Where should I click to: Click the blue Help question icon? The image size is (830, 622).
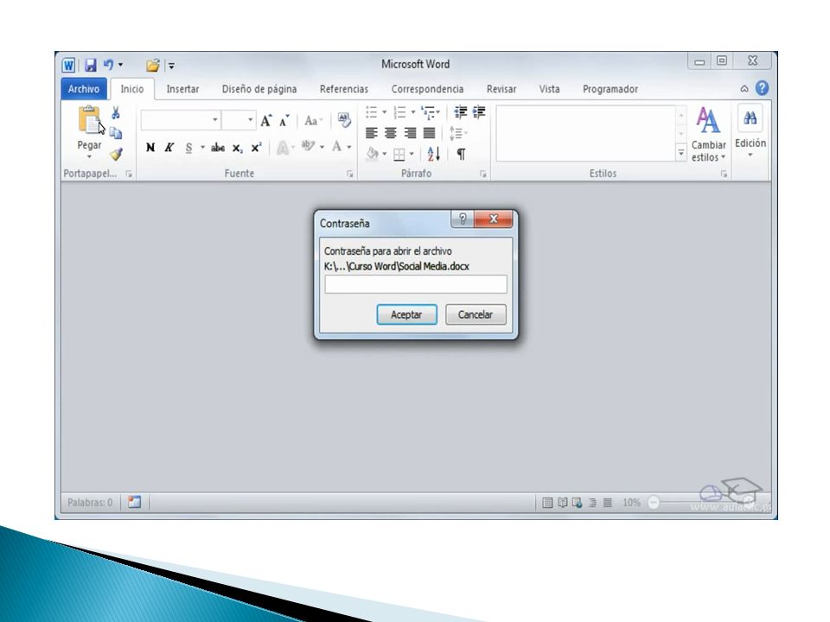pyautogui.click(x=762, y=88)
